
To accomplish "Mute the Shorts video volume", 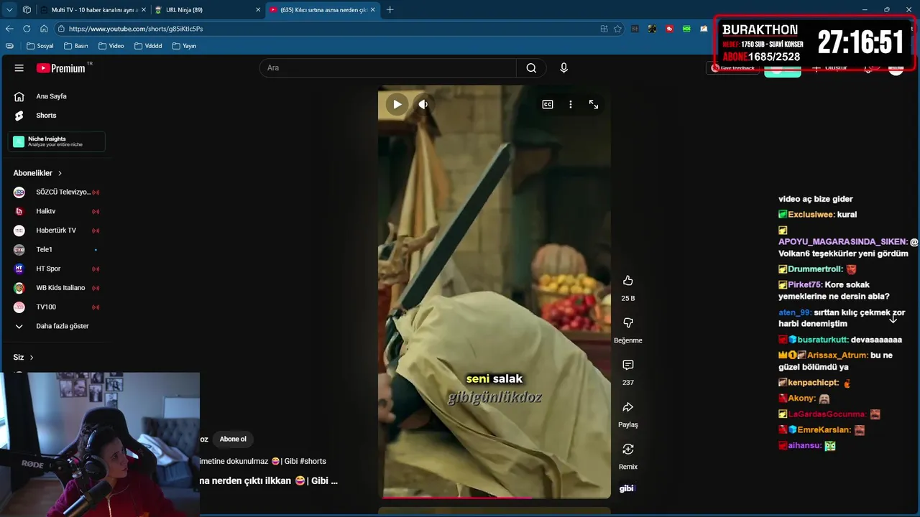I will (423, 104).
